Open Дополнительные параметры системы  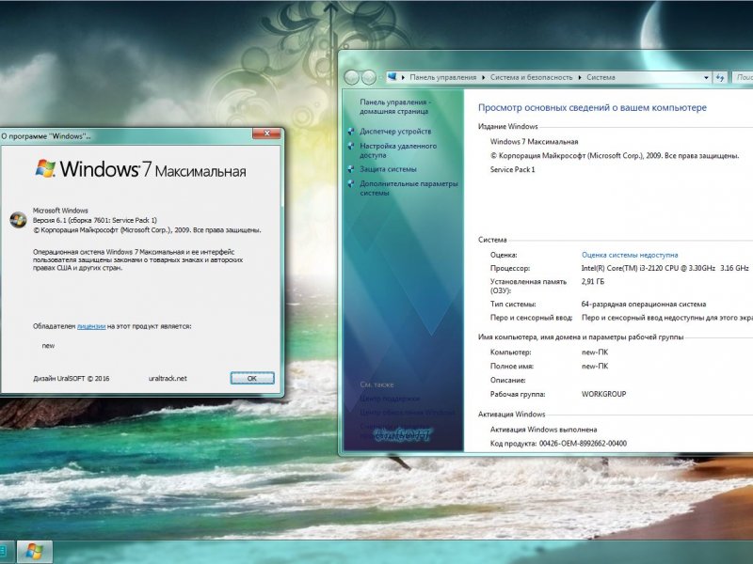pyautogui.click(x=409, y=188)
